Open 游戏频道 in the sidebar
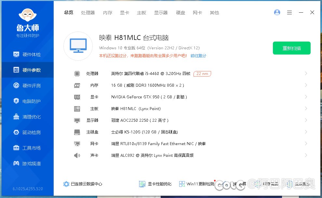This screenshot has width=322, height=198. (28, 164)
